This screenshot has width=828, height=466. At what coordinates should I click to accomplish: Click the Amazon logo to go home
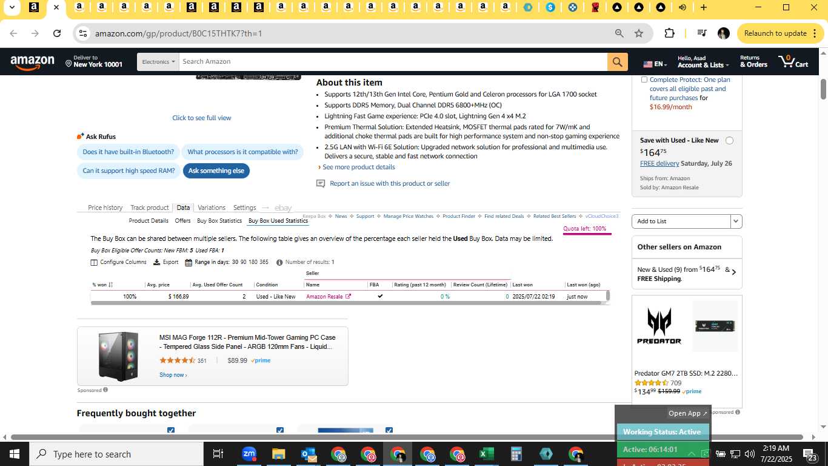33,62
